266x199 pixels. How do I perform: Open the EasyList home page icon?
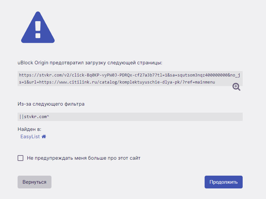pos(44,137)
